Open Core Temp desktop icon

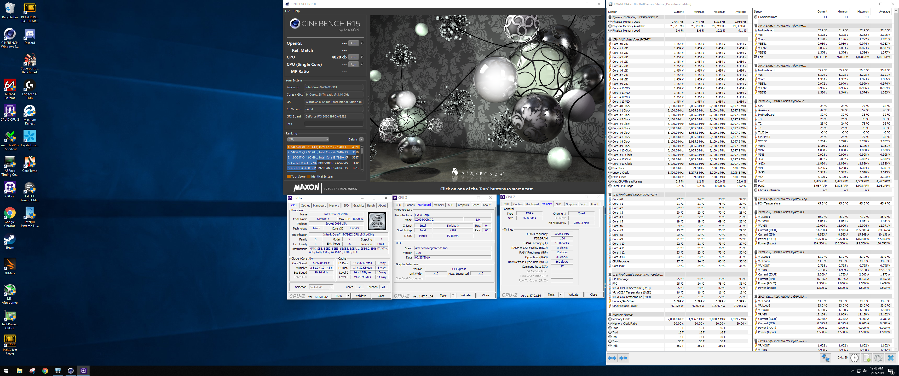pyautogui.click(x=30, y=164)
